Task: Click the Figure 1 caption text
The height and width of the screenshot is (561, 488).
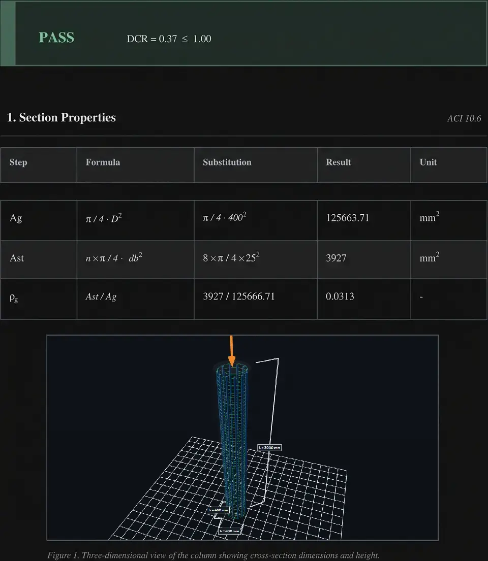Action: point(213,555)
